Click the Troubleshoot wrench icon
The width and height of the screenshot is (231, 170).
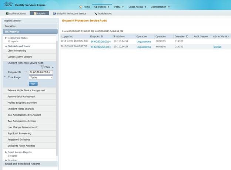pos(96,14)
